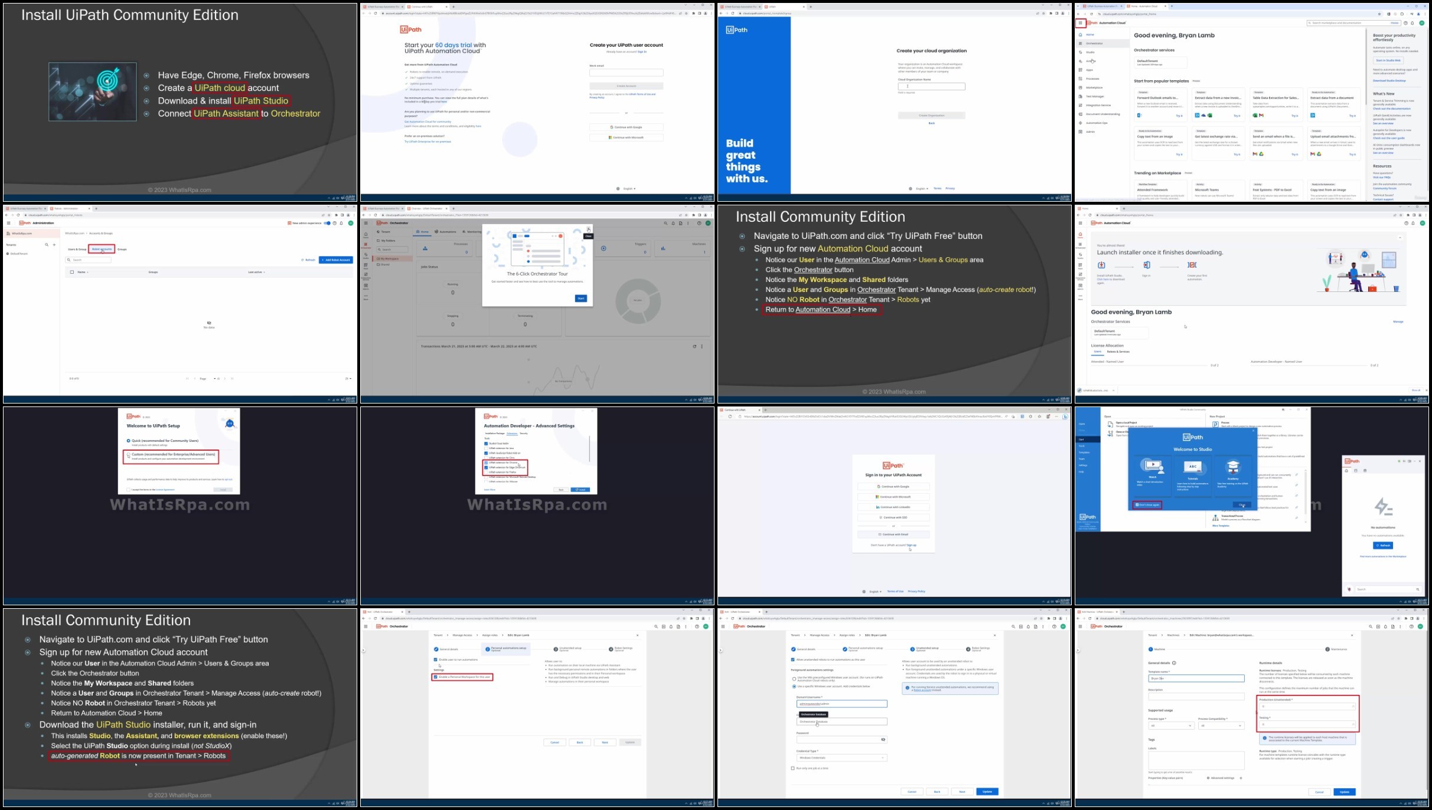Screen dimensions: 1432x810
Task: Click the Tenants search icon in Administration
Action: tap(47, 245)
